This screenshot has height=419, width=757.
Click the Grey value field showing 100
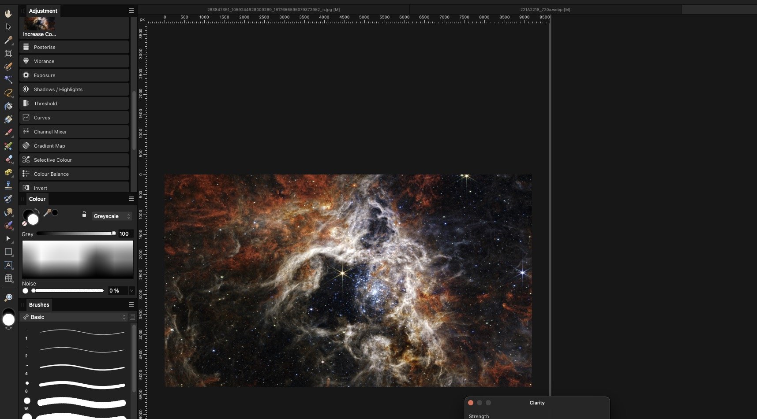(x=125, y=234)
